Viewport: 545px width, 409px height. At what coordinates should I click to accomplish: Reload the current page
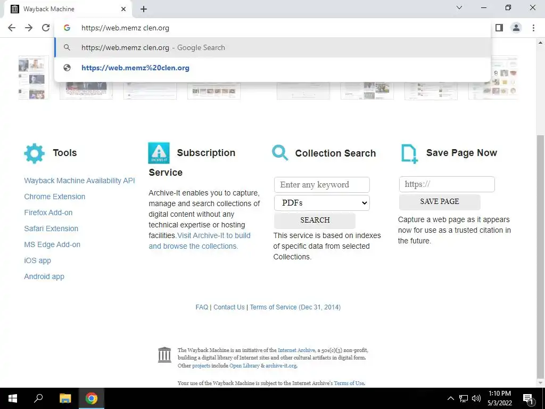[x=46, y=28]
